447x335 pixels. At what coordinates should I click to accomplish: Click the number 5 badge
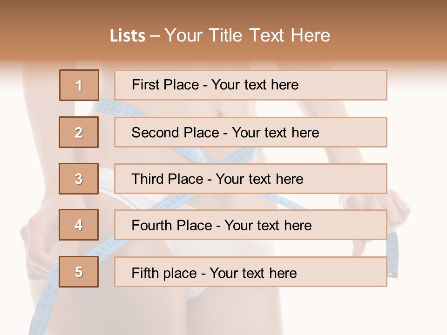(x=79, y=272)
